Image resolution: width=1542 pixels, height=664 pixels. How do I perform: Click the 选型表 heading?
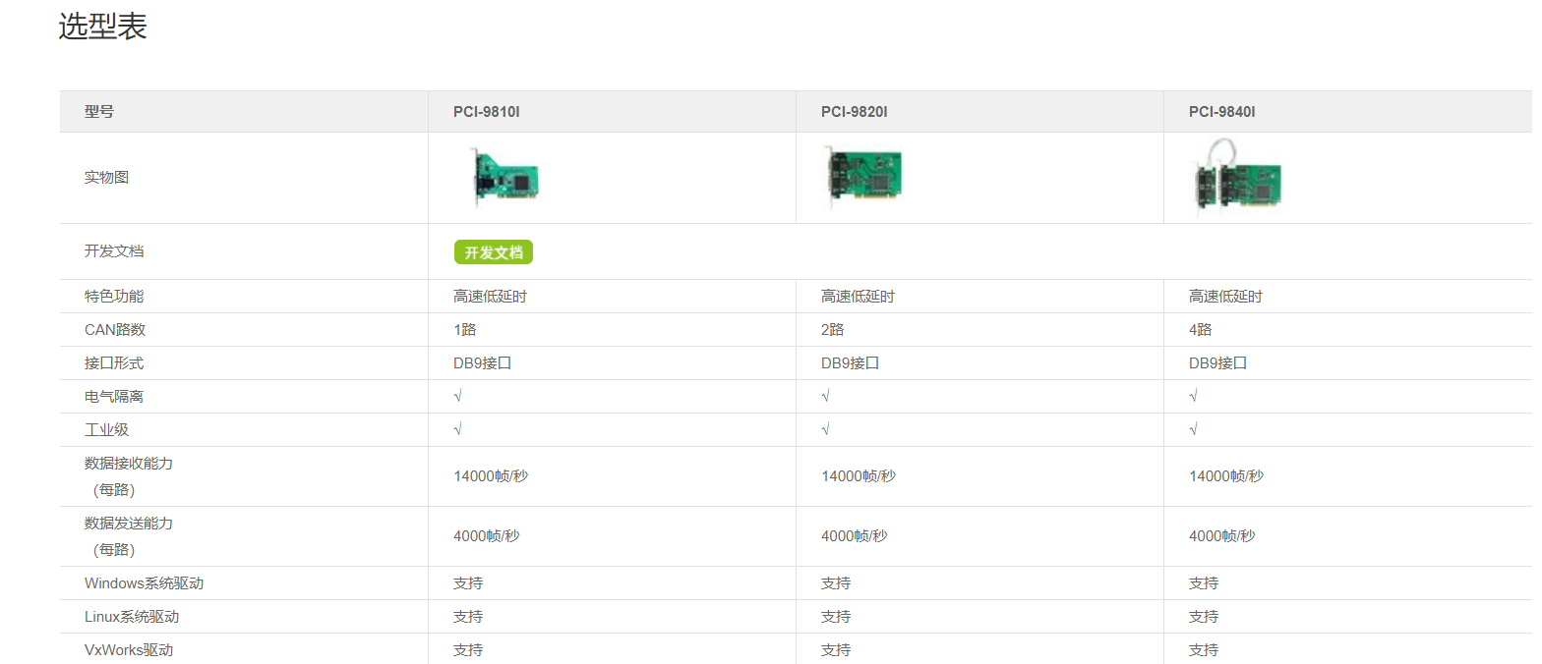[103, 27]
